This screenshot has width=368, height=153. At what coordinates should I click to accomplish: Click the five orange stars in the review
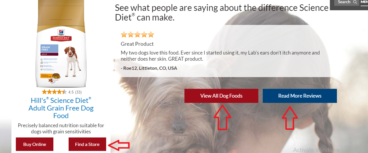[x=137, y=35]
